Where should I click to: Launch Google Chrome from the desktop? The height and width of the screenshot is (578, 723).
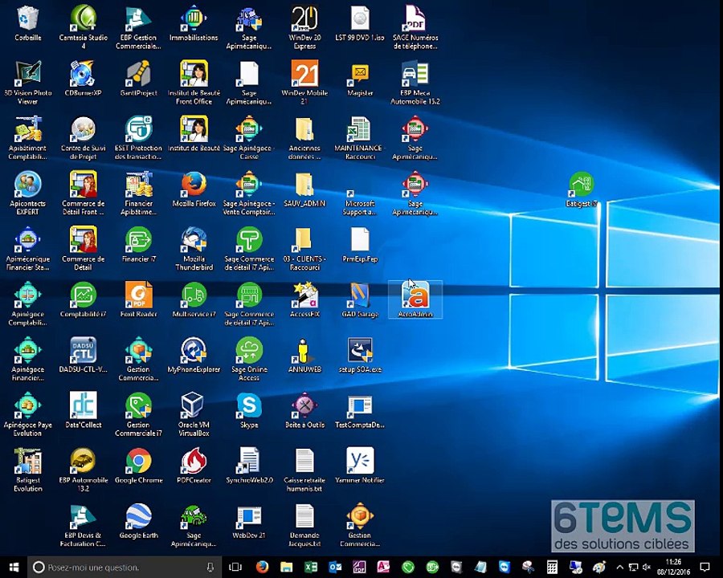138,466
